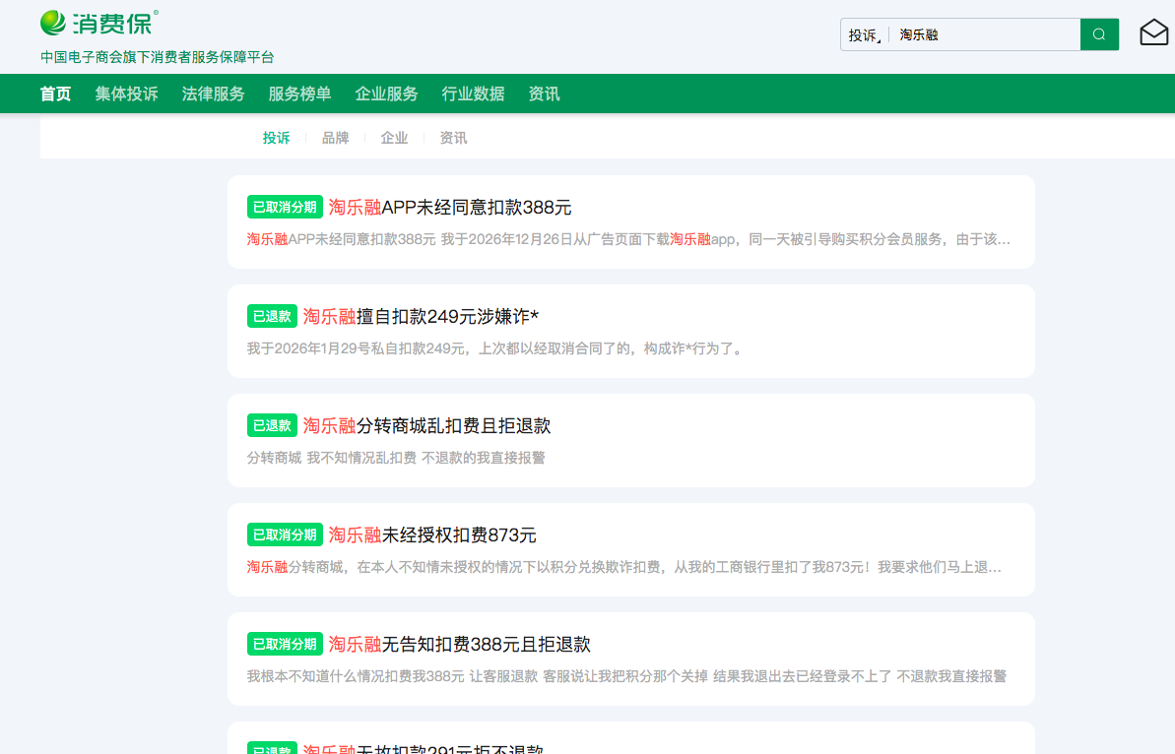Open the 行业数据 navigation item

point(473,94)
